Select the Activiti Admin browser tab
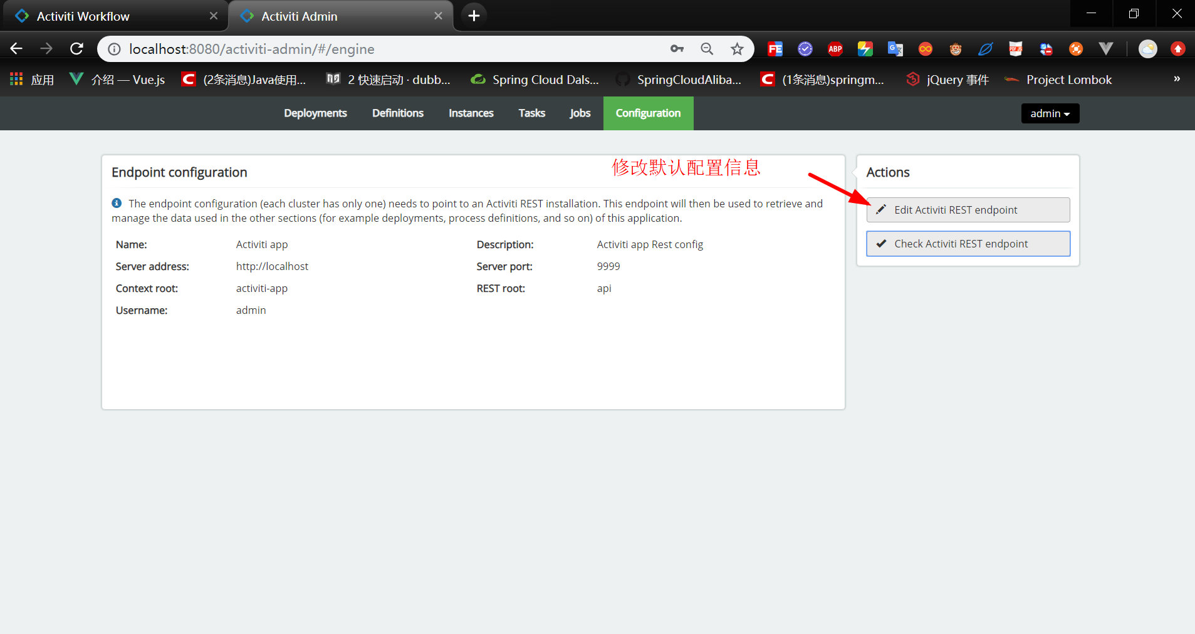The width and height of the screenshot is (1195, 634). [342, 16]
